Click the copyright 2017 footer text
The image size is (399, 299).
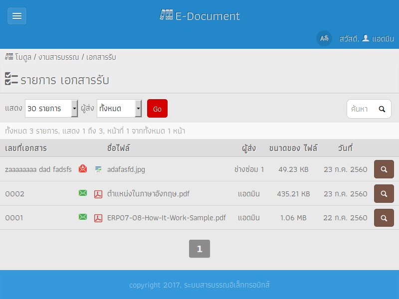[x=199, y=285]
